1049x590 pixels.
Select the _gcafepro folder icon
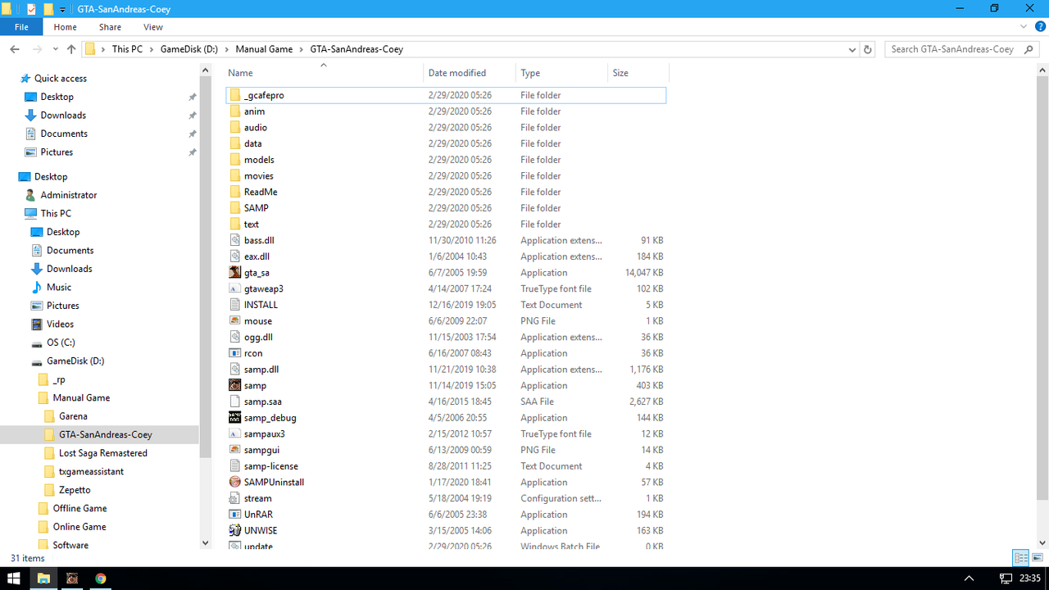pos(234,95)
